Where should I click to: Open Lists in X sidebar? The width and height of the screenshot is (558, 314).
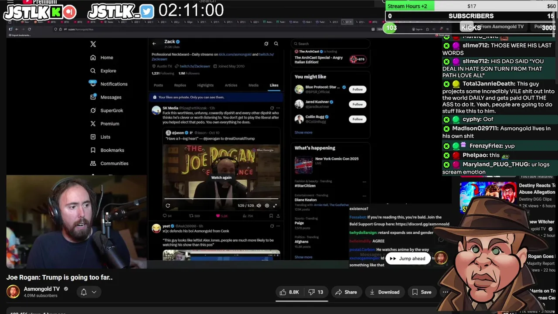pos(100,137)
